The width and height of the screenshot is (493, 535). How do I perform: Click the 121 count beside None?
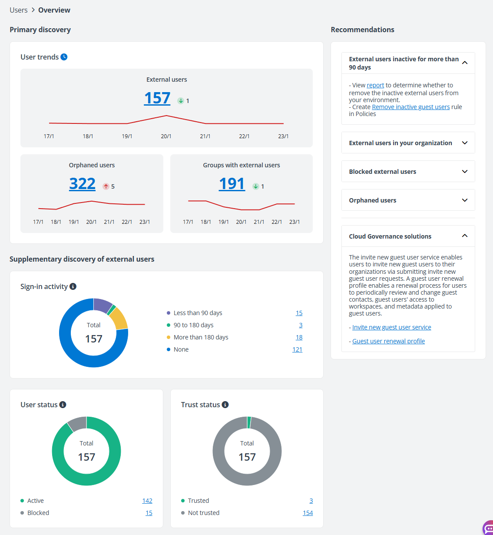[297, 349]
